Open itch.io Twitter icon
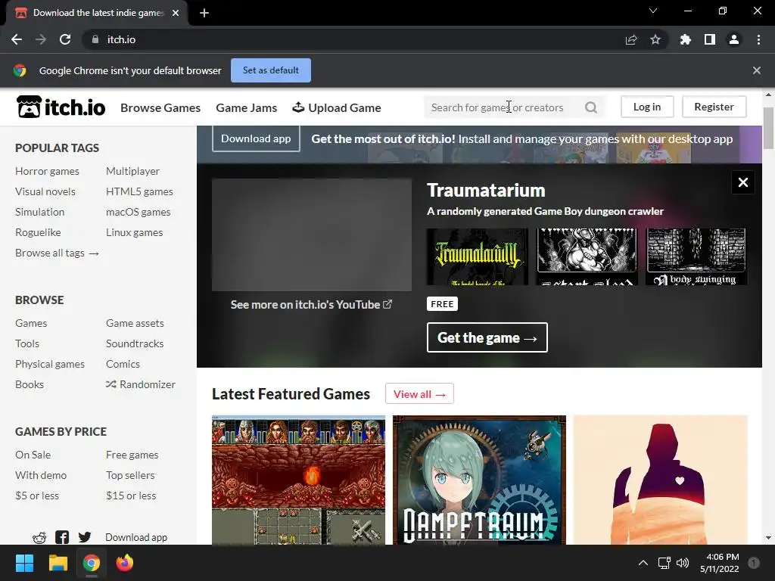The height and width of the screenshot is (581, 775). (85, 537)
